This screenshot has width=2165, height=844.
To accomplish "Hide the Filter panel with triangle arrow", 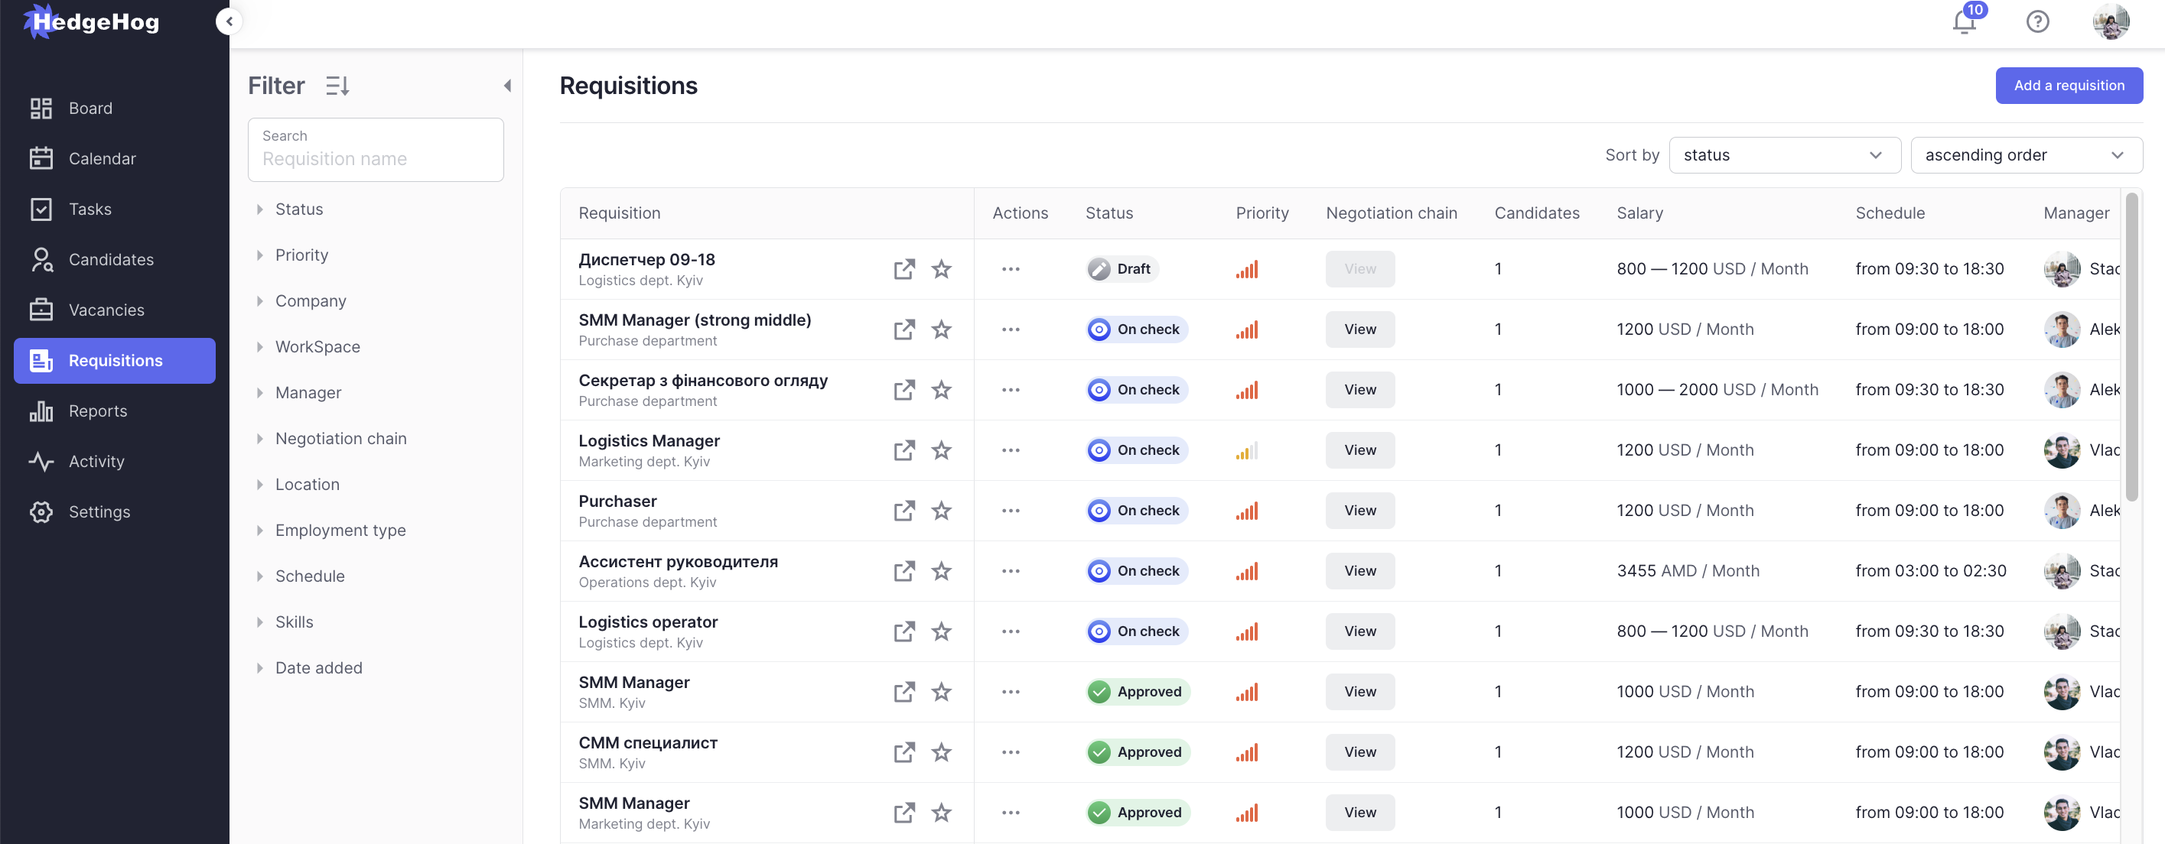I will [x=506, y=86].
